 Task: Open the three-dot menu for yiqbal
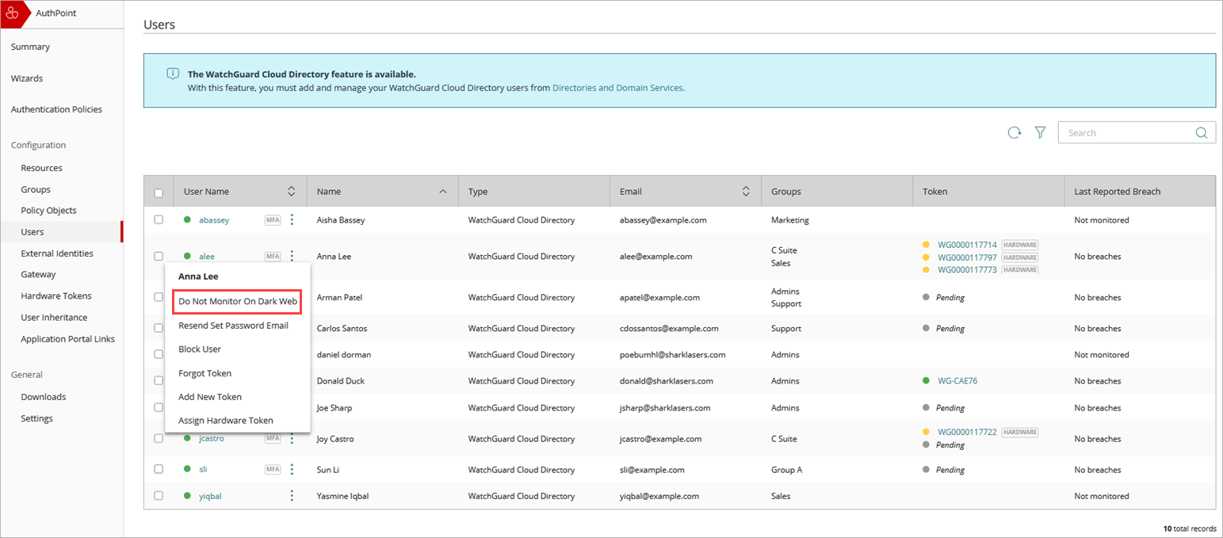292,495
